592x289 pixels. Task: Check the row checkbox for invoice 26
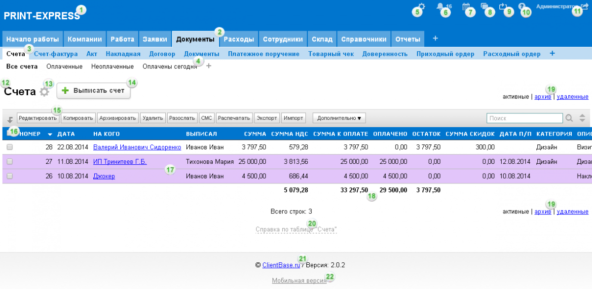pyautogui.click(x=10, y=176)
